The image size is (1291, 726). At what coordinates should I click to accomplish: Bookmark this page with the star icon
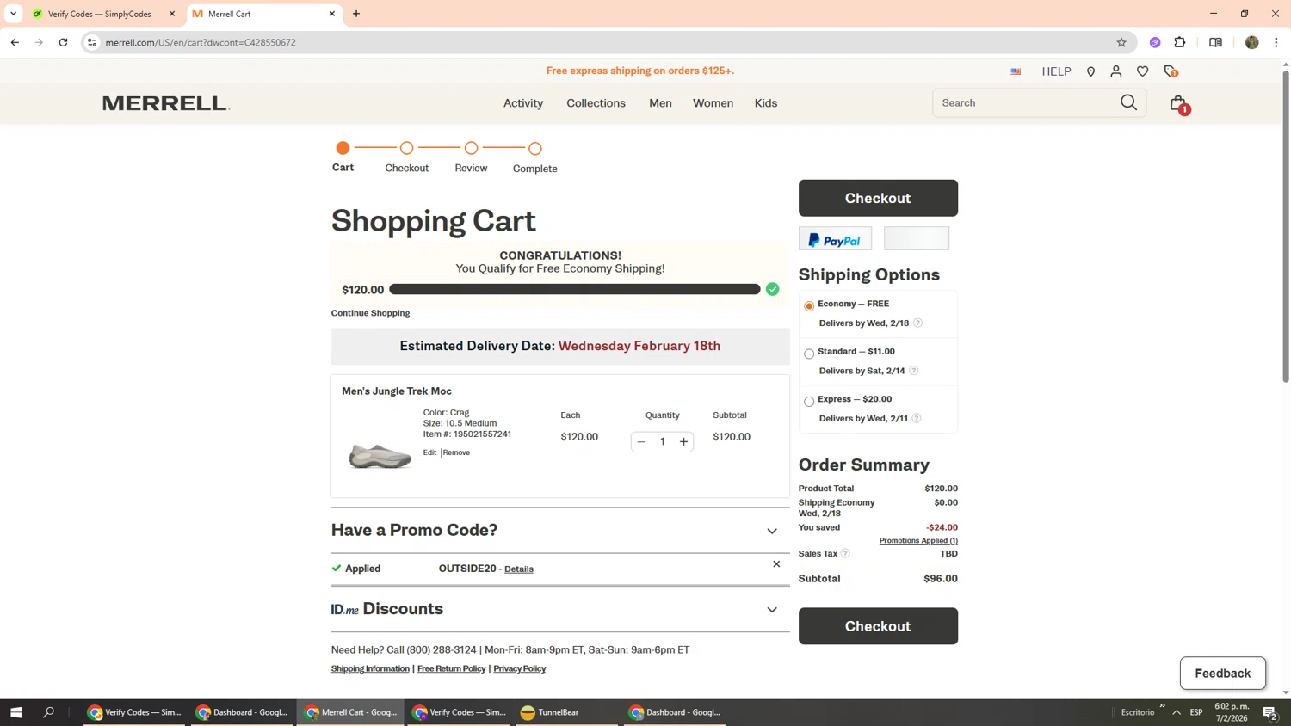(1121, 42)
